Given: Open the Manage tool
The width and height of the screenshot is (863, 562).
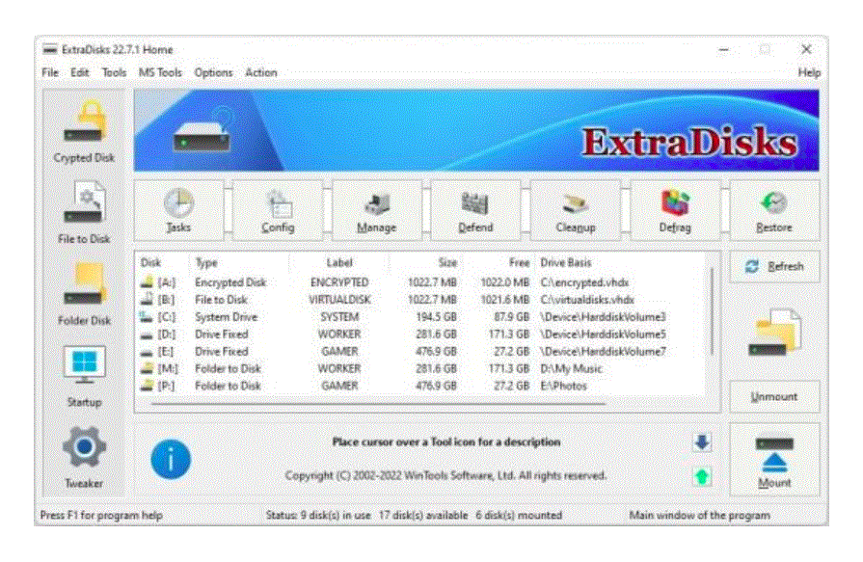Looking at the screenshot, I should tap(376, 211).
